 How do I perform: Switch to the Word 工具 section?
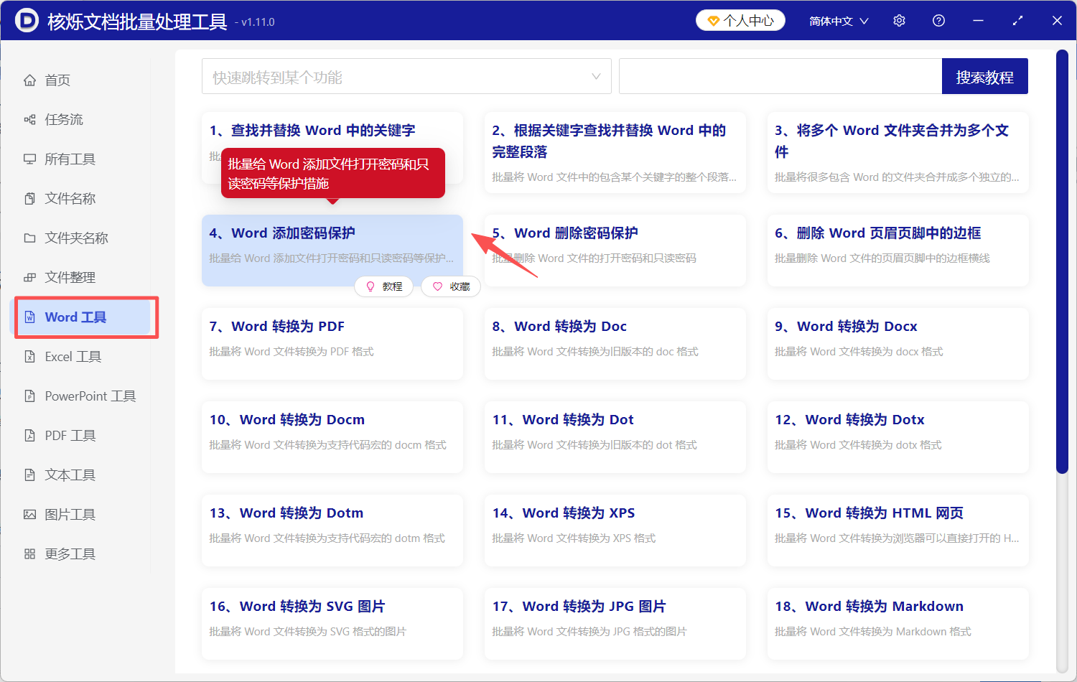pyautogui.click(x=72, y=317)
